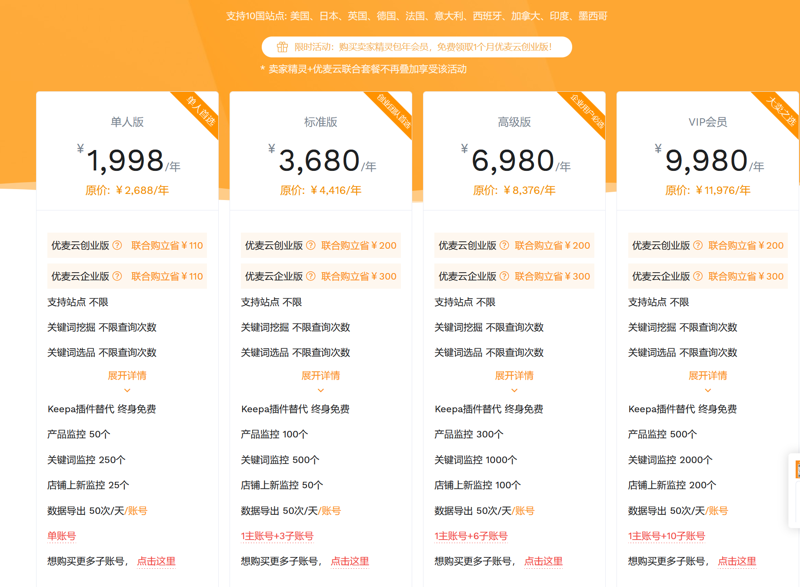This screenshot has width=800, height=587.
Task: Click help icon beside 优麦云创业版 in VIP会员
Action: point(698,245)
